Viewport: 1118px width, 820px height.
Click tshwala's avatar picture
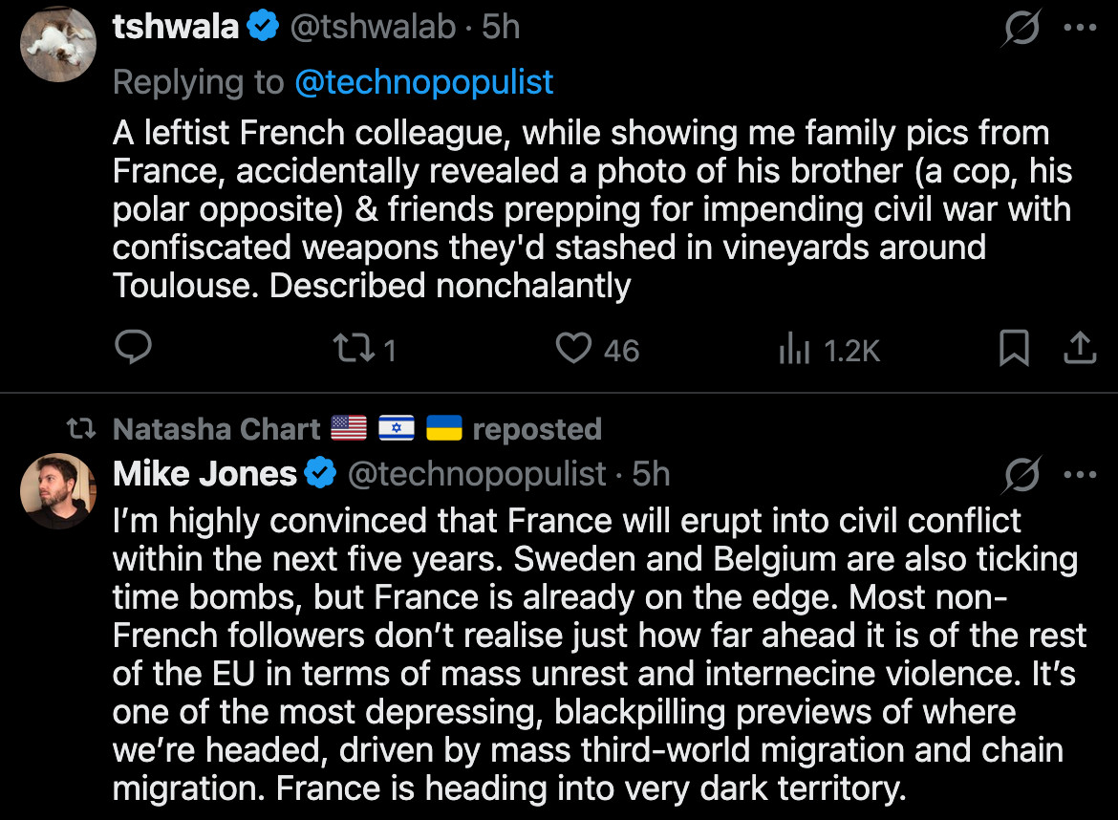coord(58,43)
